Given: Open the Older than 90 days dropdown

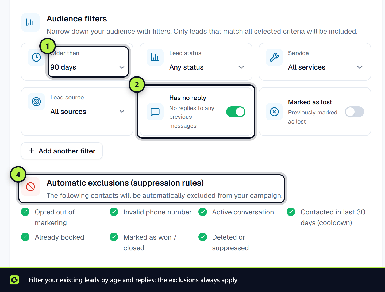Looking at the screenshot, I should tap(88, 67).
